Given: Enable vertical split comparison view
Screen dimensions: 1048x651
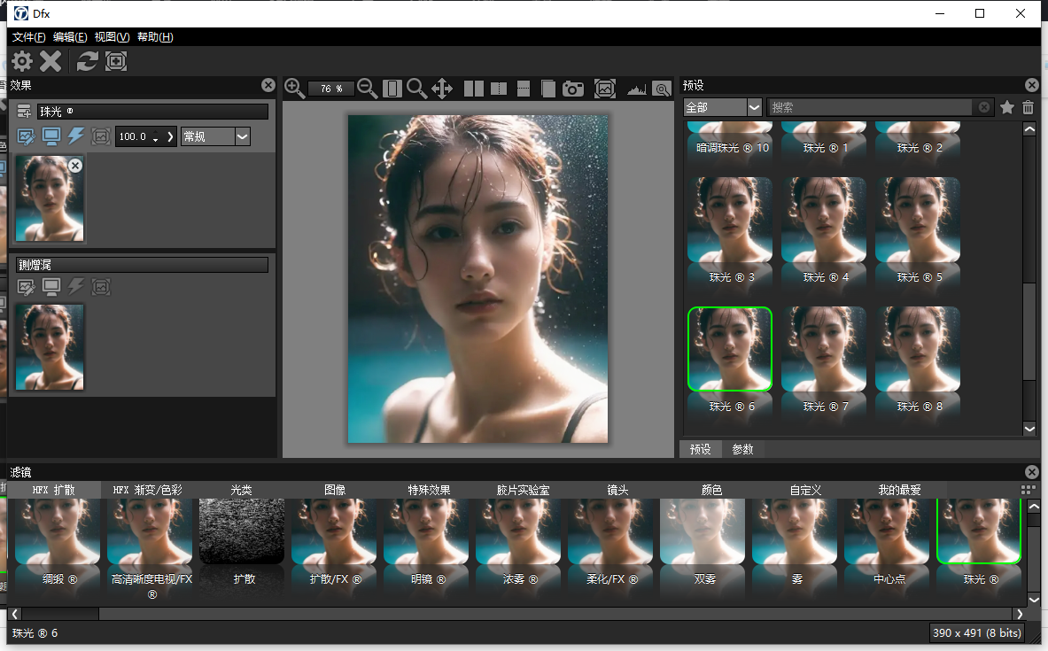Looking at the screenshot, I should pos(499,89).
